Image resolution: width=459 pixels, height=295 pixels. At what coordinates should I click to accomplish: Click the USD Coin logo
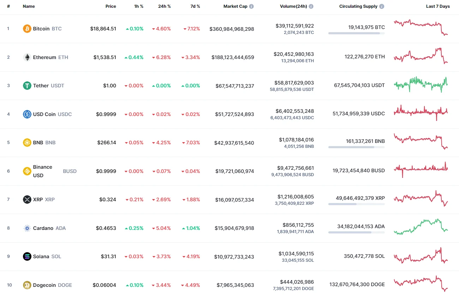[26, 114]
